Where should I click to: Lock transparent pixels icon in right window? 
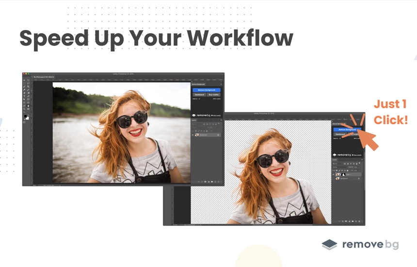pos(337,170)
